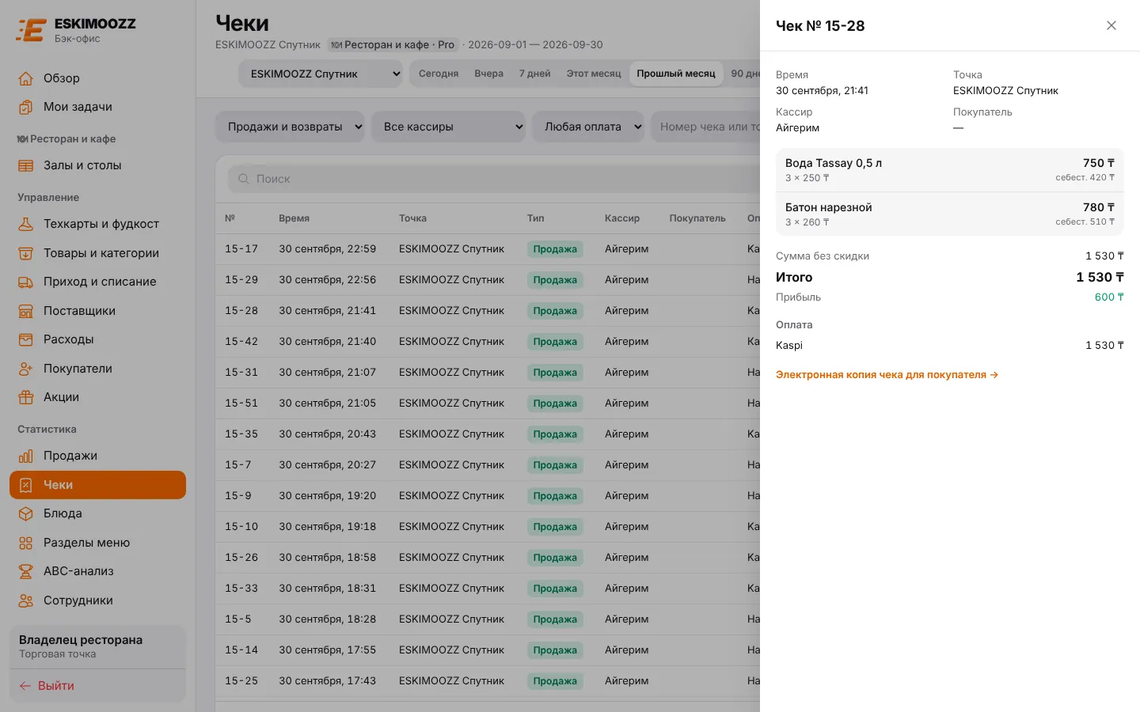This screenshot has height=712, width=1140.
Task: Open Электронная копия чека для покупателя link
Action: [x=887, y=375]
